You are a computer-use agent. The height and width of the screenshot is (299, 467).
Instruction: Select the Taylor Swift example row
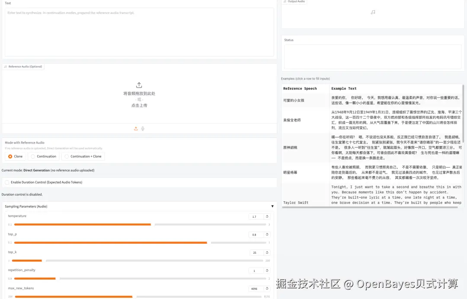(x=372, y=194)
